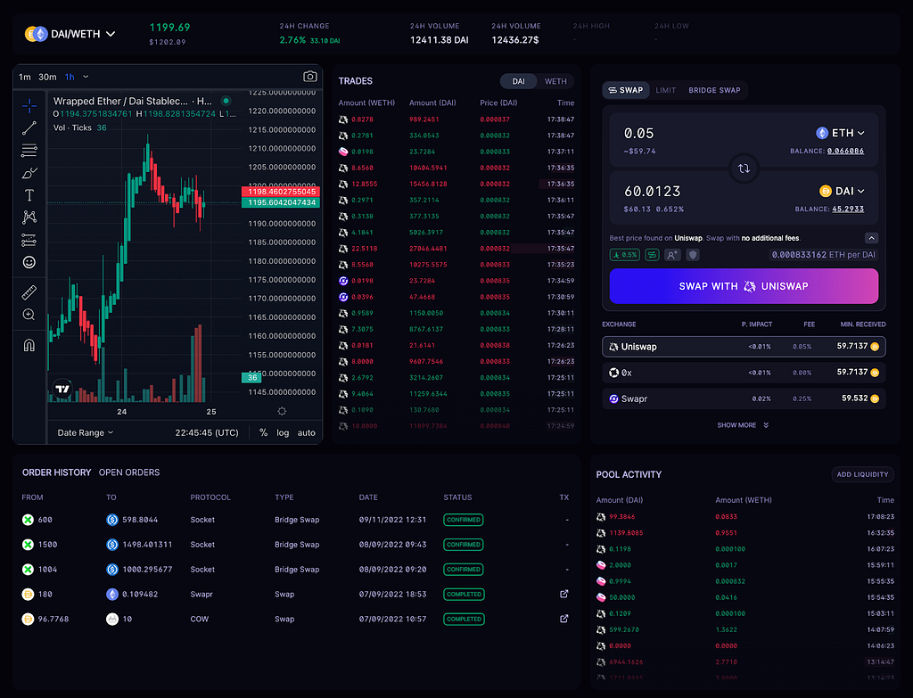The image size is (913, 698).
Task: Click DAI balance 45.2933 link
Action: pos(848,209)
